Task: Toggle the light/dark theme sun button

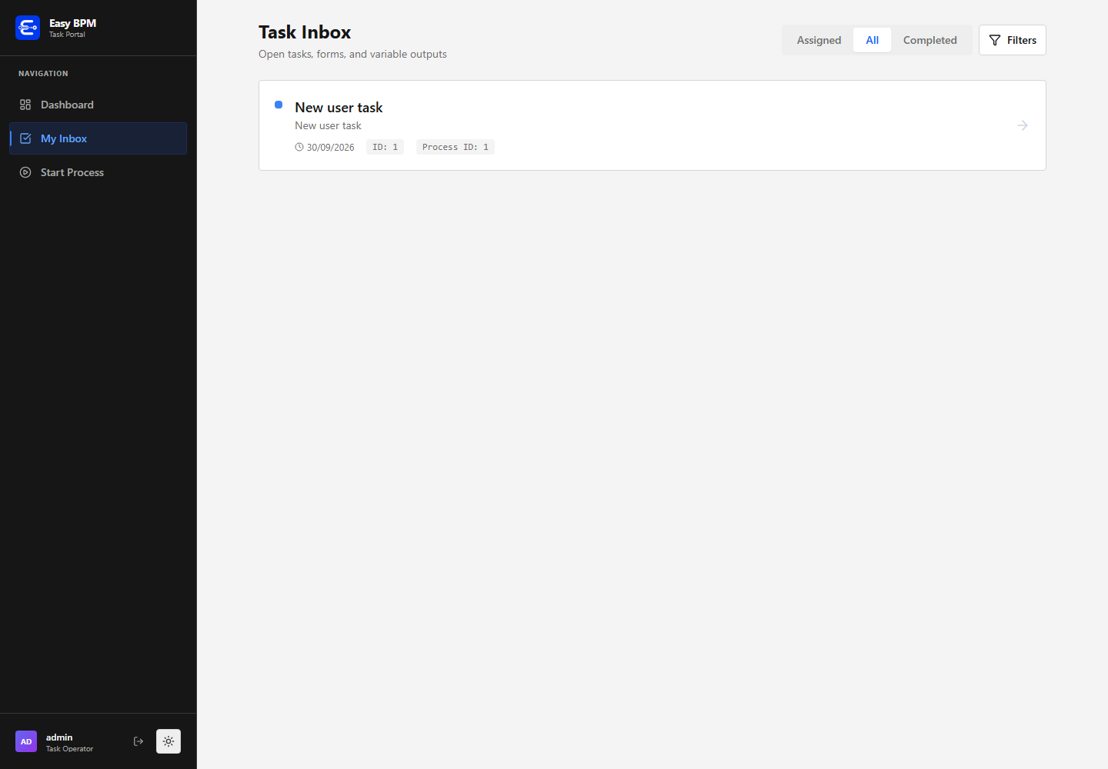Action: (x=169, y=741)
